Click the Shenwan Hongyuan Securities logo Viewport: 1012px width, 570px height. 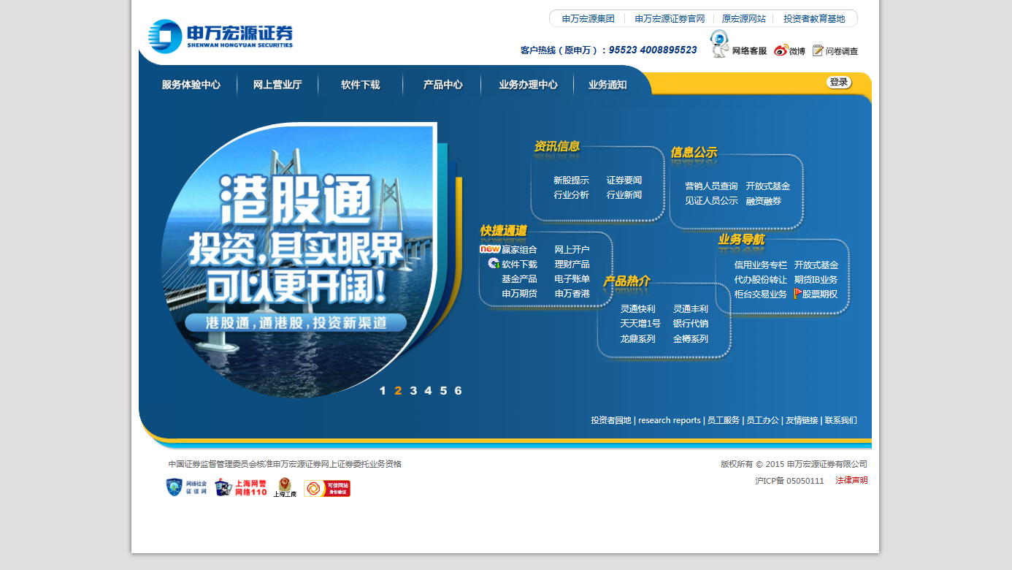221,36
